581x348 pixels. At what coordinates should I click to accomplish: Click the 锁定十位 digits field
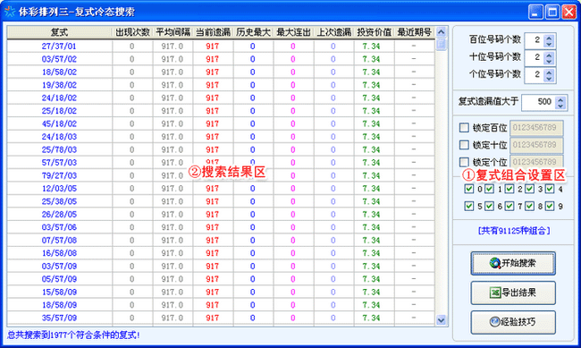coord(536,145)
